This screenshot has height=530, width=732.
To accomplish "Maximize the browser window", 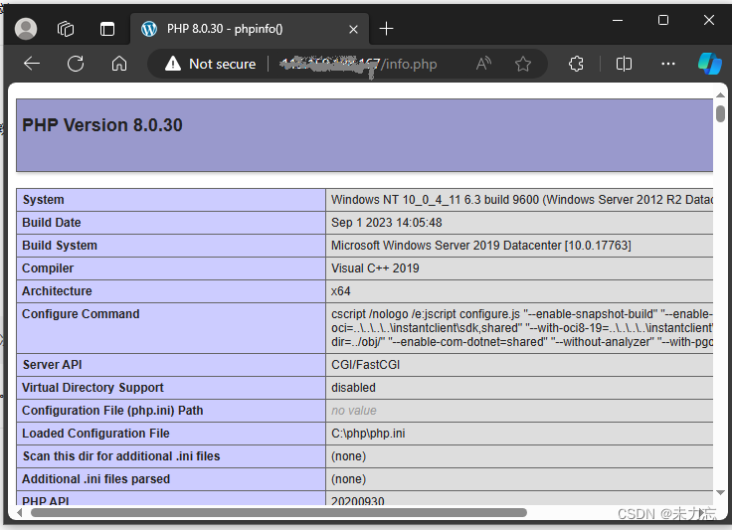I will (x=663, y=20).
